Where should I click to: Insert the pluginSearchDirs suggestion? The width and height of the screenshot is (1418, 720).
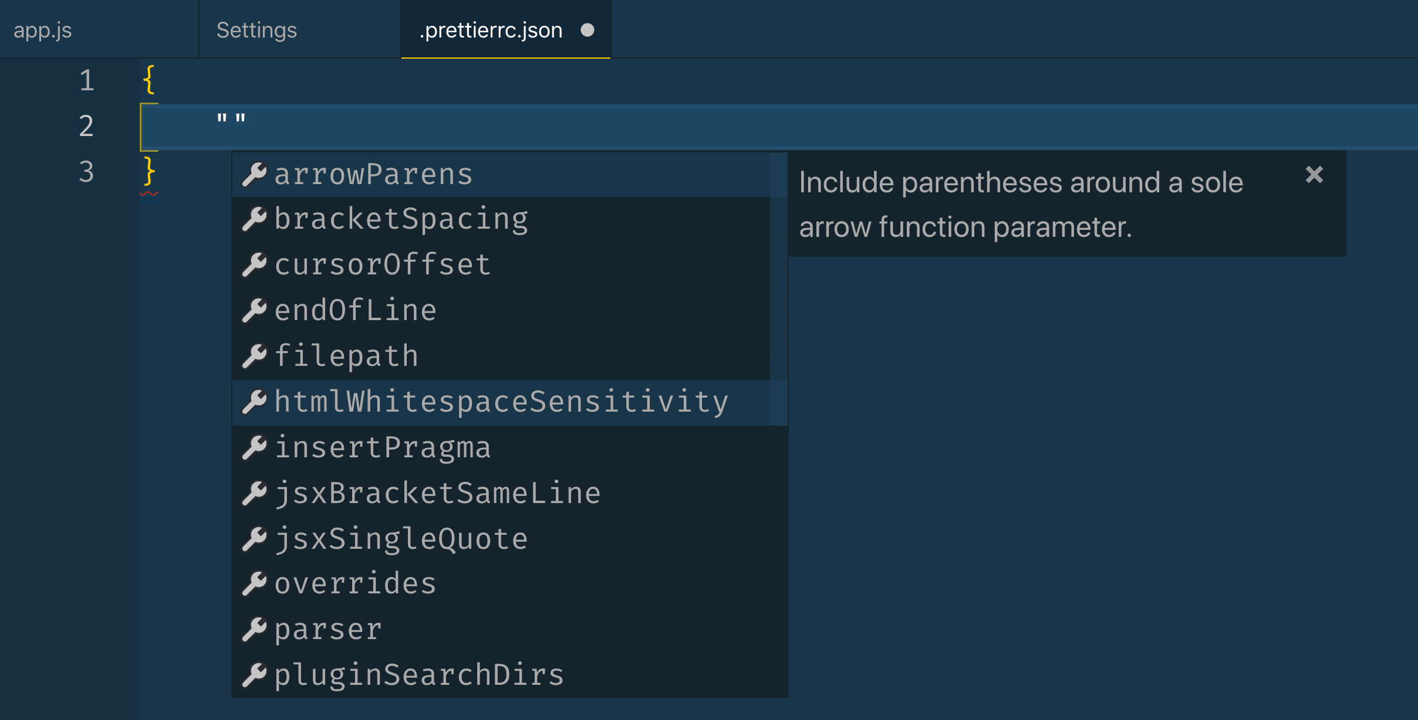tap(419, 675)
